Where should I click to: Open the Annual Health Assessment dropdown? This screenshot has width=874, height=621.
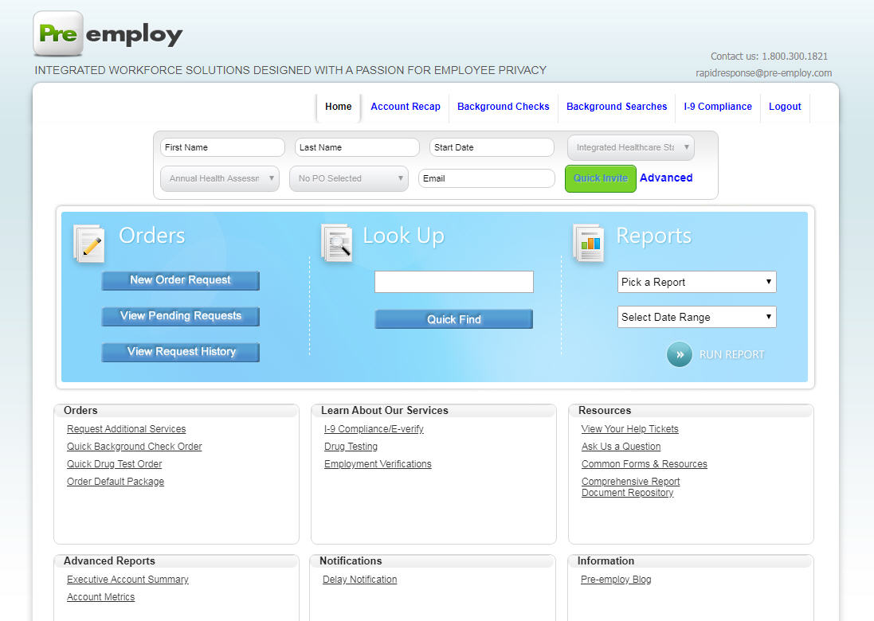[219, 178]
